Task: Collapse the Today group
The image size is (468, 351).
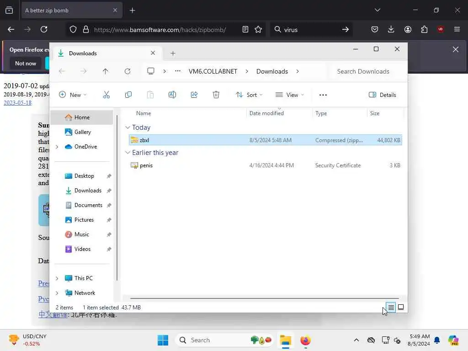Action: [128, 128]
